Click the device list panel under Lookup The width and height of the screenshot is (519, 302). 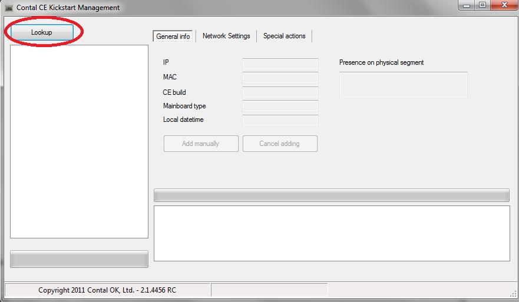[x=79, y=141]
